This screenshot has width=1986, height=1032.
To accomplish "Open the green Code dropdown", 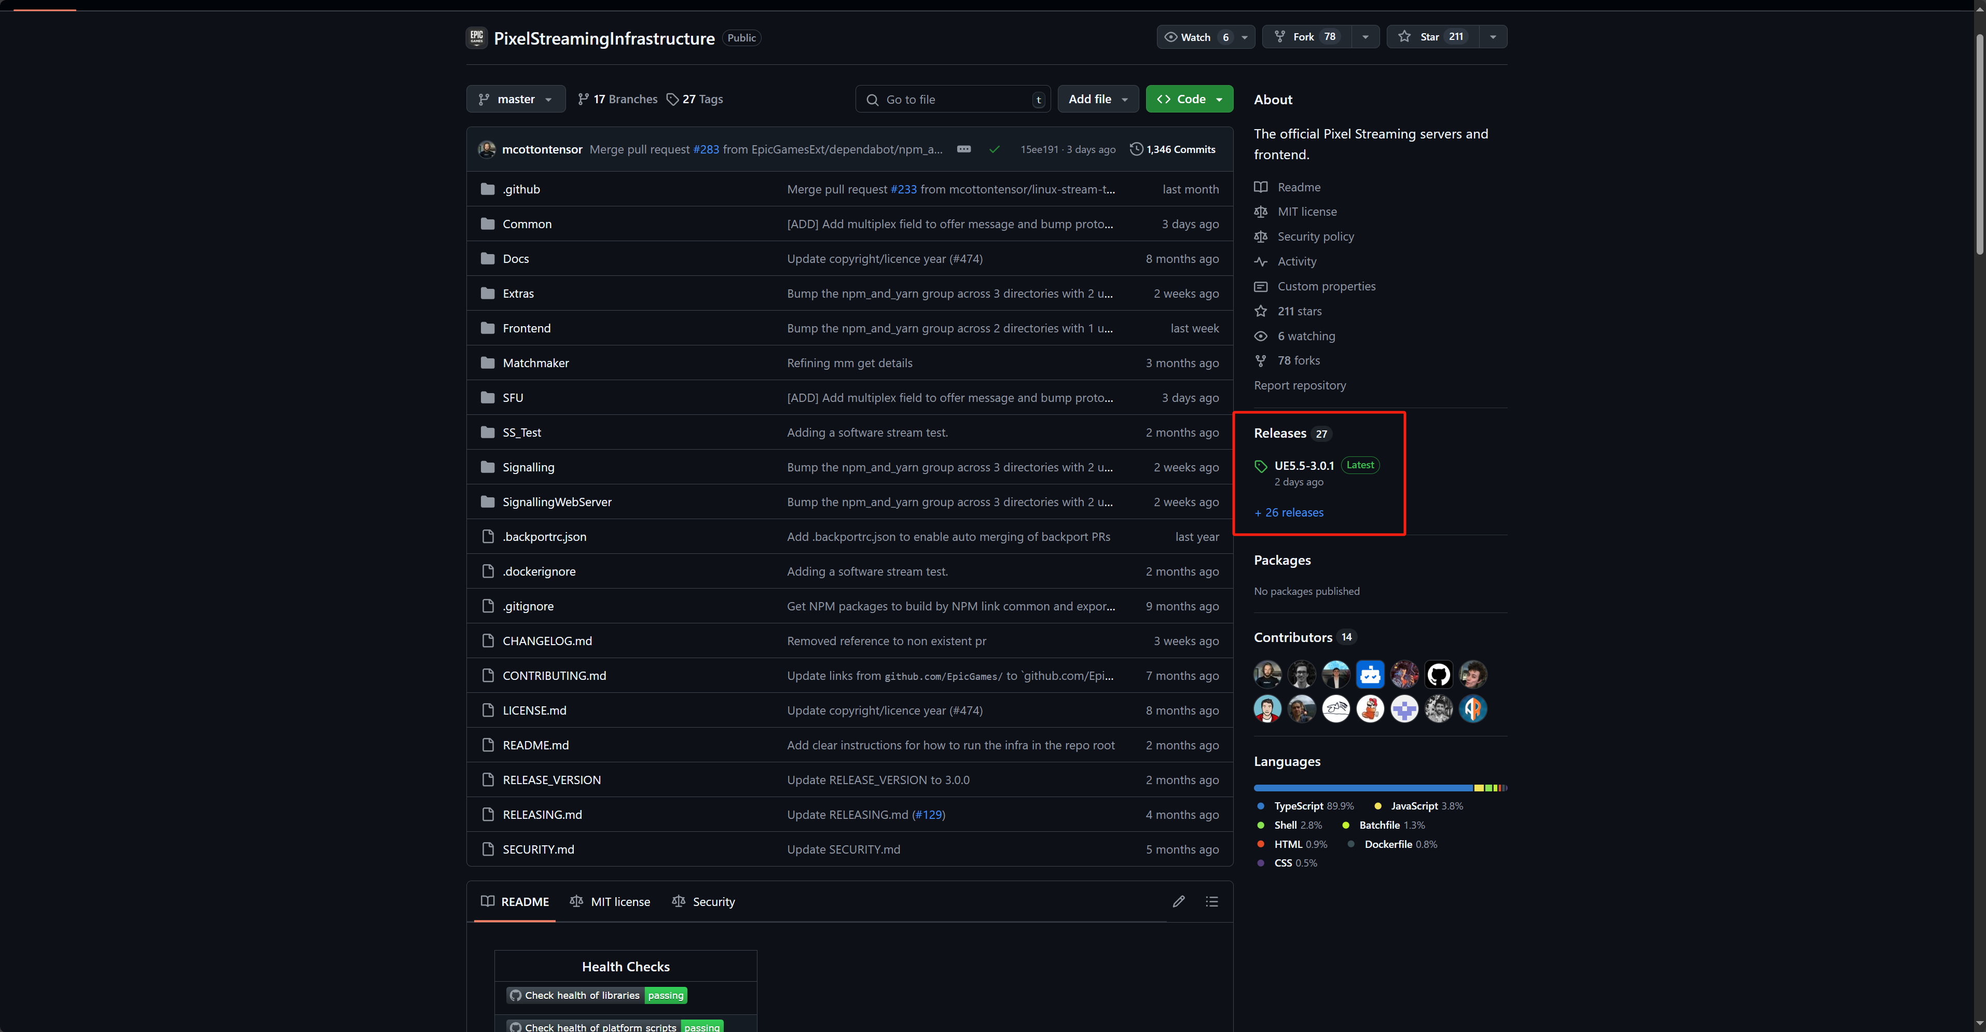I will click(x=1189, y=100).
